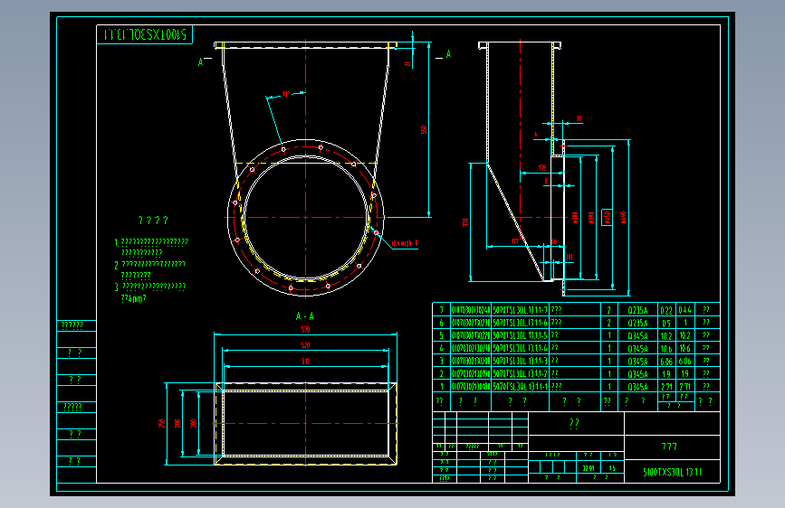Click the 139 dimension in the side view

point(542,168)
